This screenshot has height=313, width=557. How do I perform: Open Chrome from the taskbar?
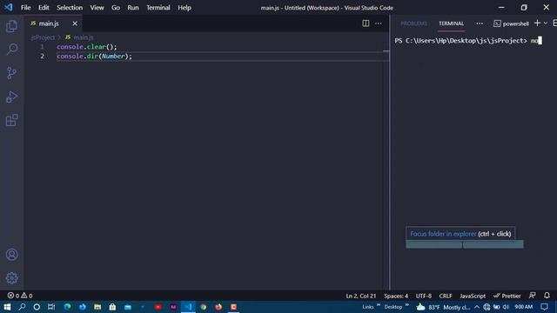(x=203, y=307)
